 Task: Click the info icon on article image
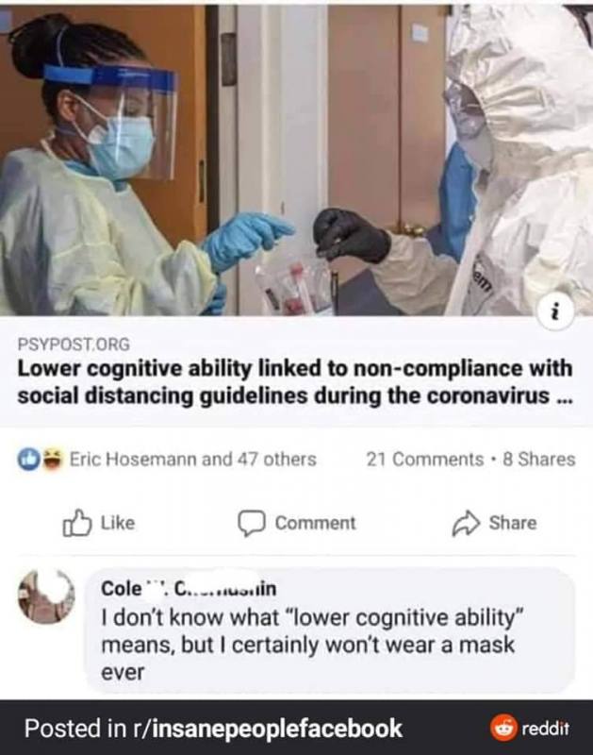tap(555, 312)
